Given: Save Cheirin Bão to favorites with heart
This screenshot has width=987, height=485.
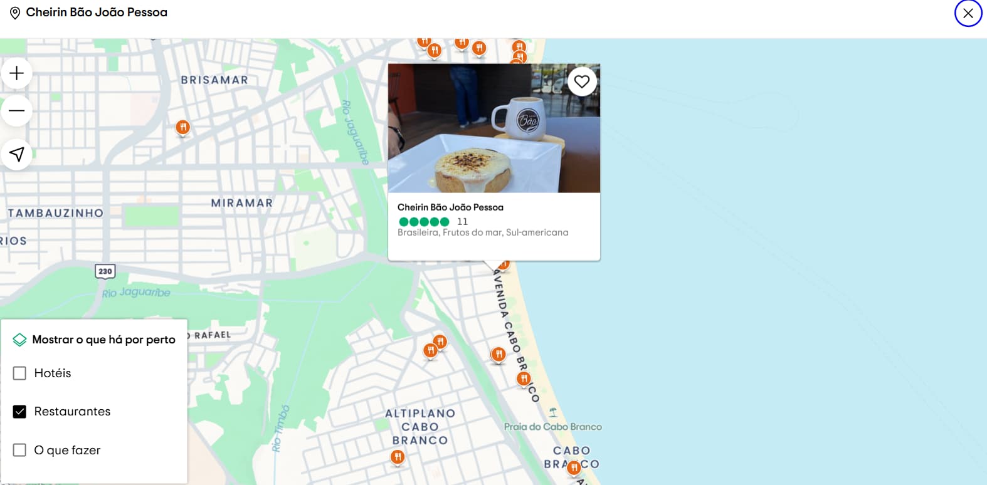Looking at the screenshot, I should tap(582, 81).
